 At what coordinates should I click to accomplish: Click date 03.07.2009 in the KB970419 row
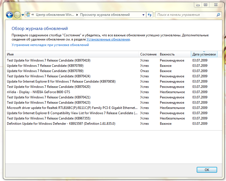point(200,60)
